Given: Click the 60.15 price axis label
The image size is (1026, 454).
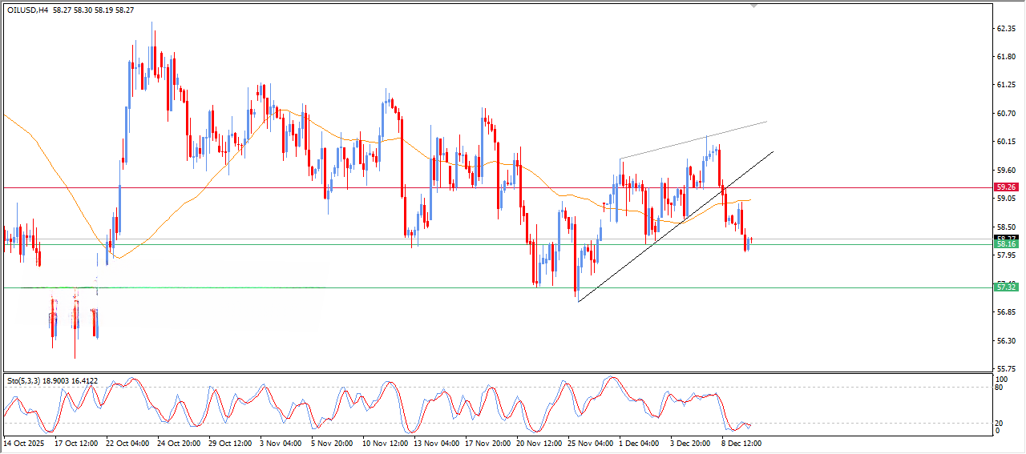Looking at the screenshot, I should coord(1005,142).
